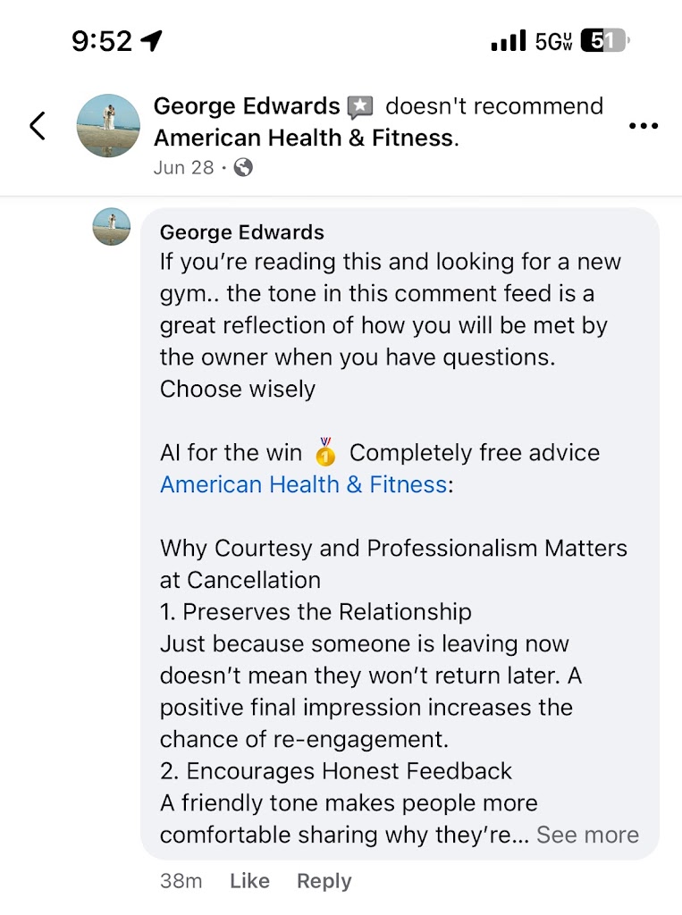Tap the star badge beside George Edwards
The height and width of the screenshot is (915, 682).
pyautogui.click(x=360, y=108)
